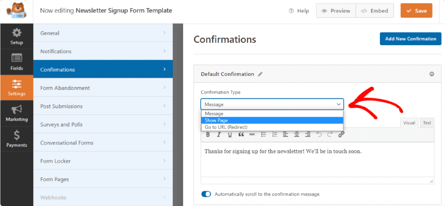This screenshot has width=445, height=206.
Task: Click the Align left icon
Action: pos(286,135)
